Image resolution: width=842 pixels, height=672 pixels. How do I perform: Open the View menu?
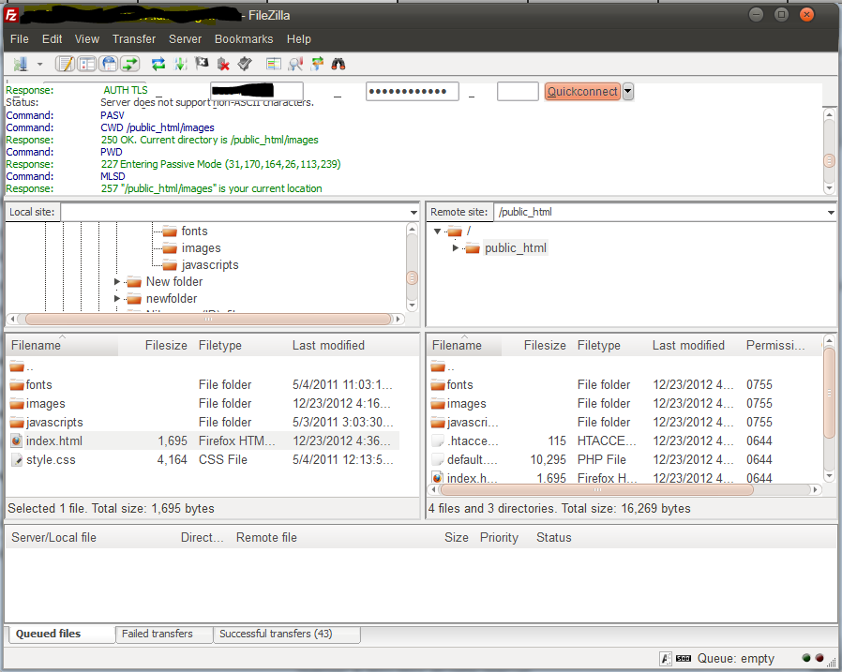click(x=87, y=39)
